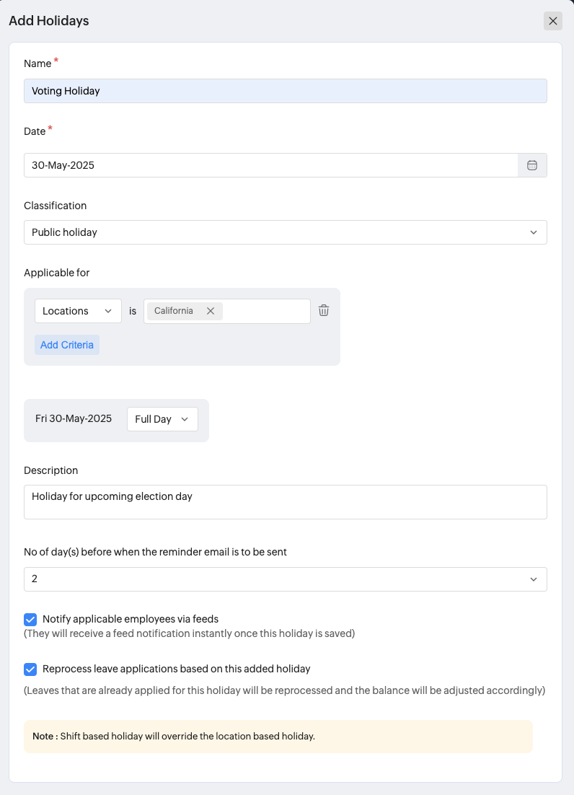Click the holiday Name input field
Screen dimensions: 574x795
[285, 91]
